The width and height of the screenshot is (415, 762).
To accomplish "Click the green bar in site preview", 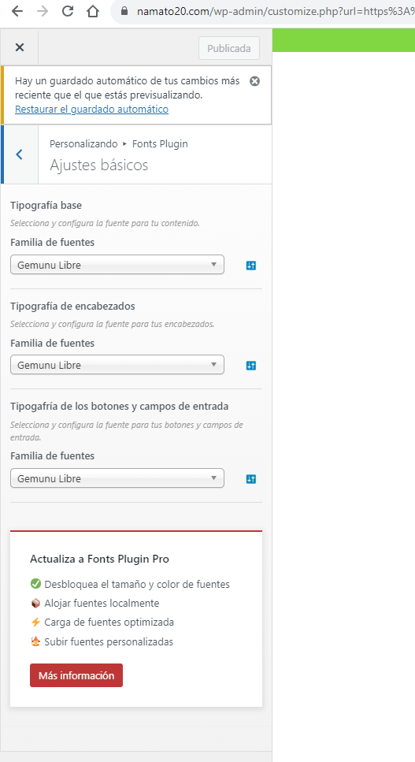I will pos(343,40).
